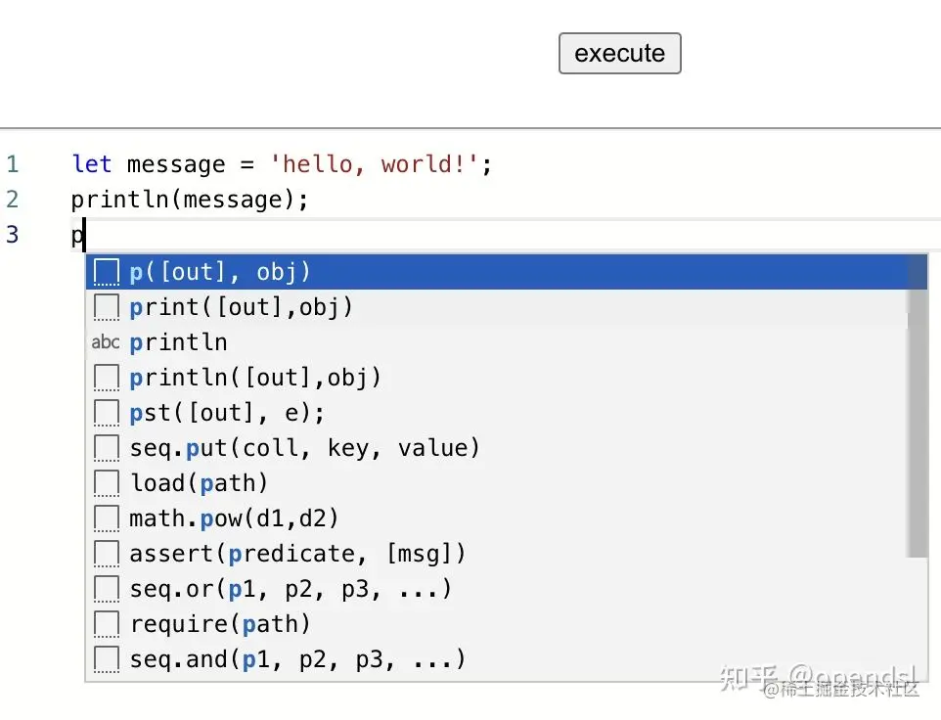This screenshot has width=941, height=720.
Task: Click the abc icon beside println
Action: 106,342
